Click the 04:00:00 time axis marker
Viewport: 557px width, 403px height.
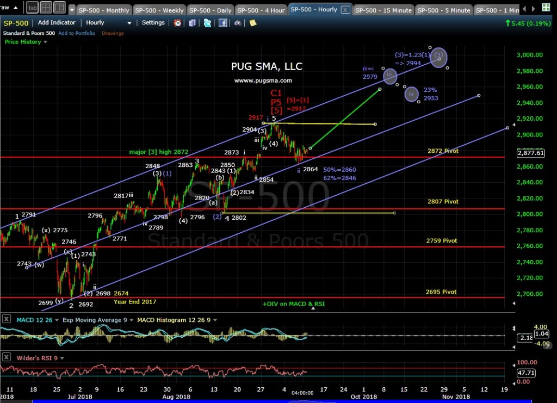pyautogui.click(x=302, y=393)
